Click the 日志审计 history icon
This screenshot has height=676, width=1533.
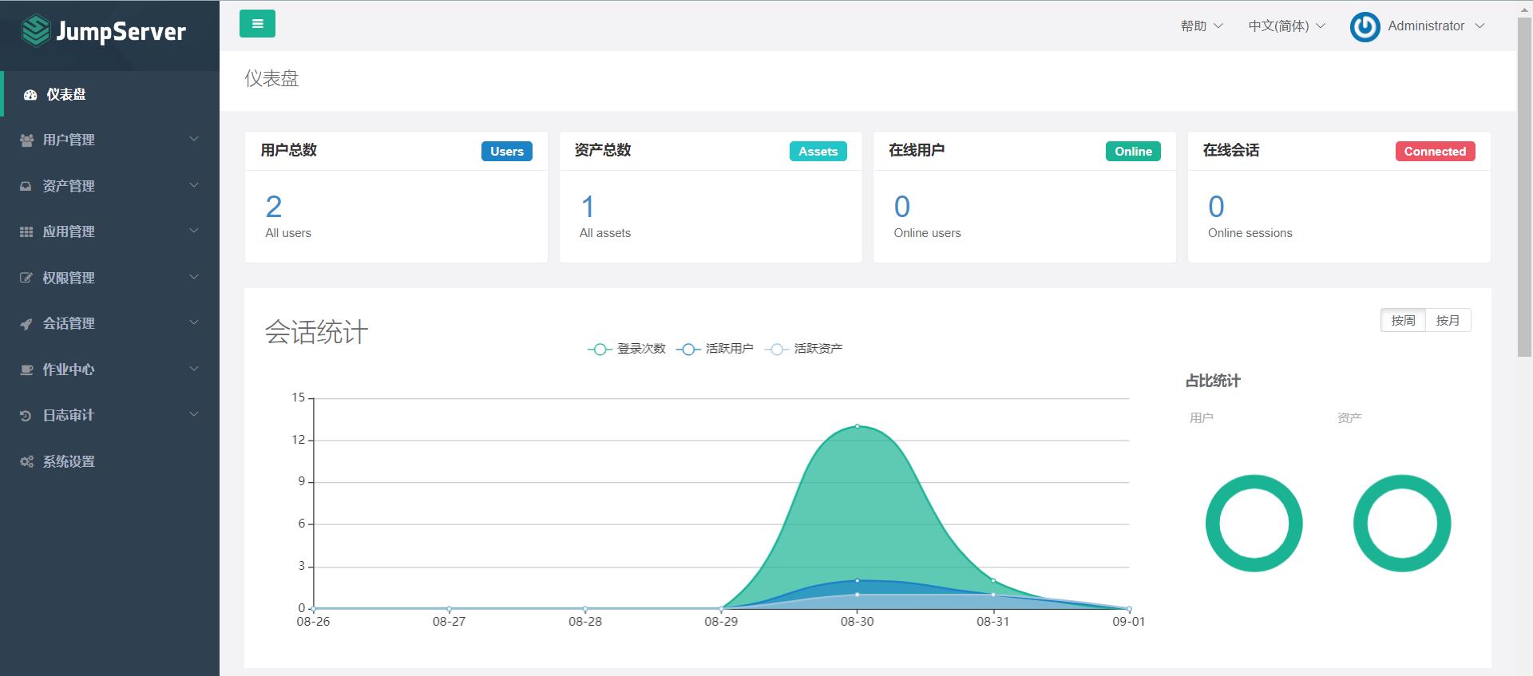[26, 416]
